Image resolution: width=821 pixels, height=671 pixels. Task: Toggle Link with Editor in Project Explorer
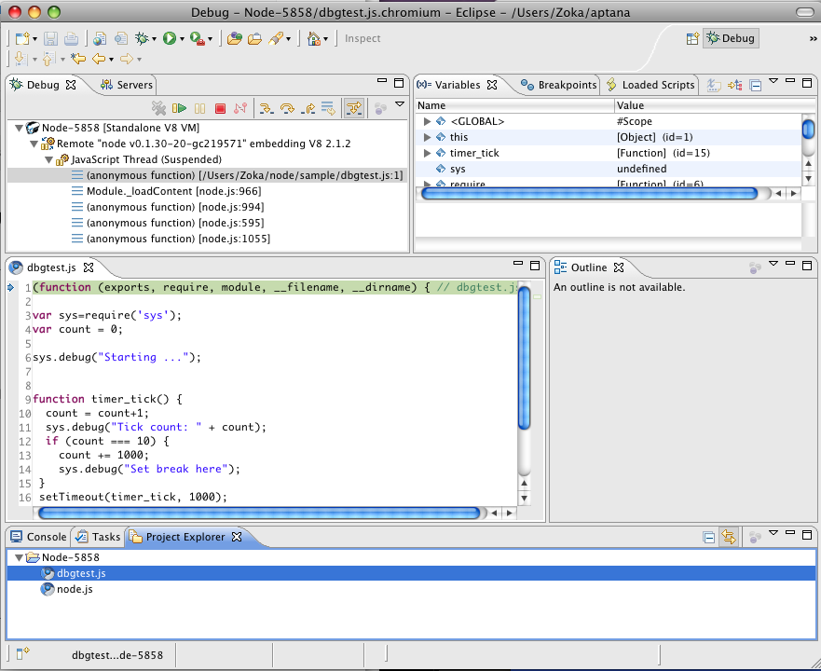click(x=729, y=537)
